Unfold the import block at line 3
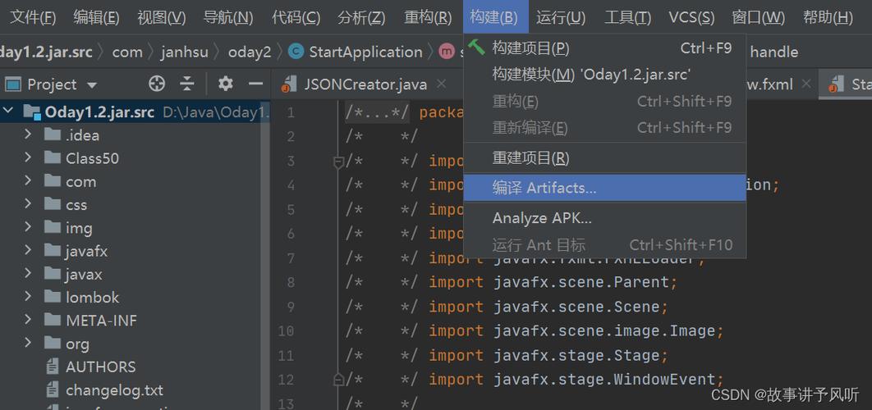This screenshot has height=410, width=872. pos(338,162)
